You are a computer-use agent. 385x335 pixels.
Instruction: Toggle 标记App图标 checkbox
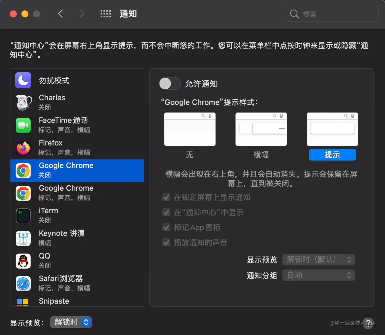pyautogui.click(x=166, y=227)
